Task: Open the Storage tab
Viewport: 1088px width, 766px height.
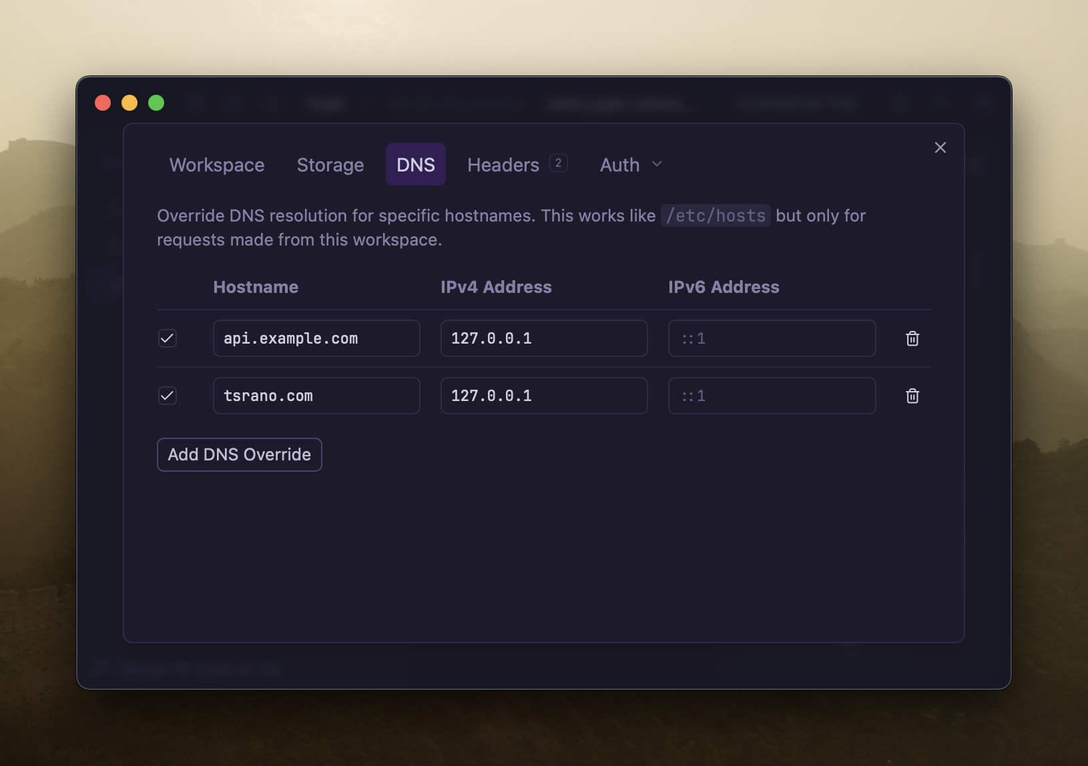Action: (330, 165)
